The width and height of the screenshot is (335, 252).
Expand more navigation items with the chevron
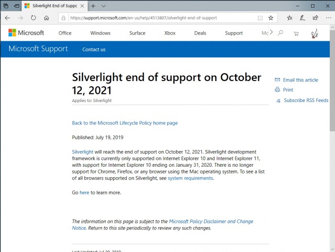point(271,33)
